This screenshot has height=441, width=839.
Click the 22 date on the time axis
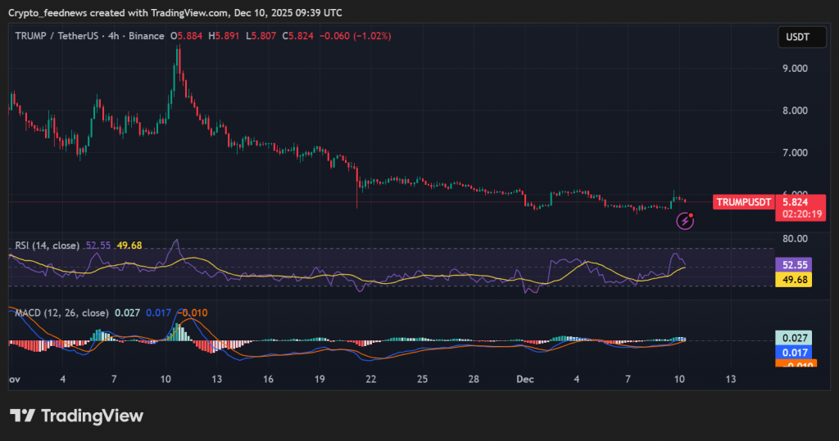point(371,380)
